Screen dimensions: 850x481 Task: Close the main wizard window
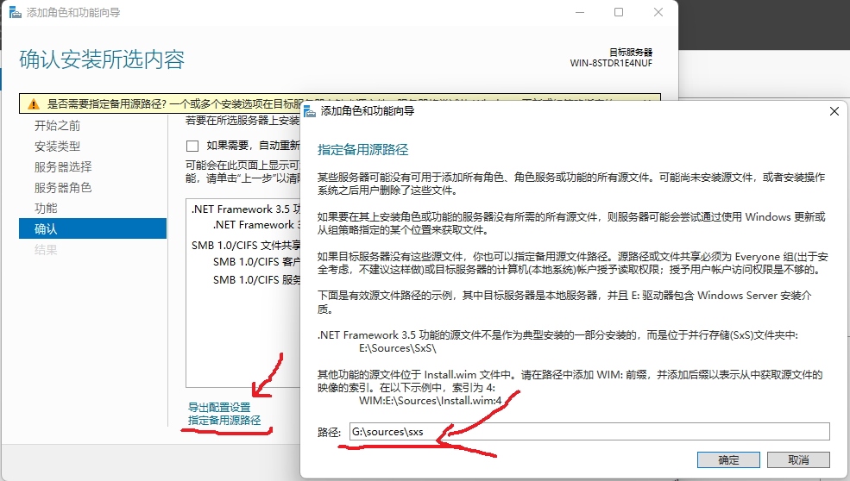(658, 13)
